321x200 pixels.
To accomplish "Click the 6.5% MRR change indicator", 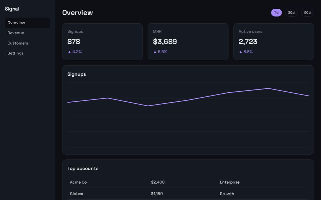I will pyautogui.click(x=160, y=52).
